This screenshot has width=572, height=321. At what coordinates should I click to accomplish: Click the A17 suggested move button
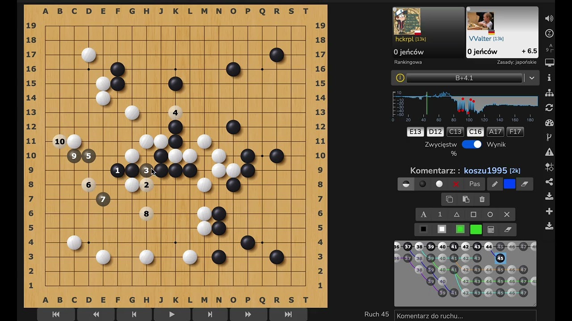(x=495, y=132)
